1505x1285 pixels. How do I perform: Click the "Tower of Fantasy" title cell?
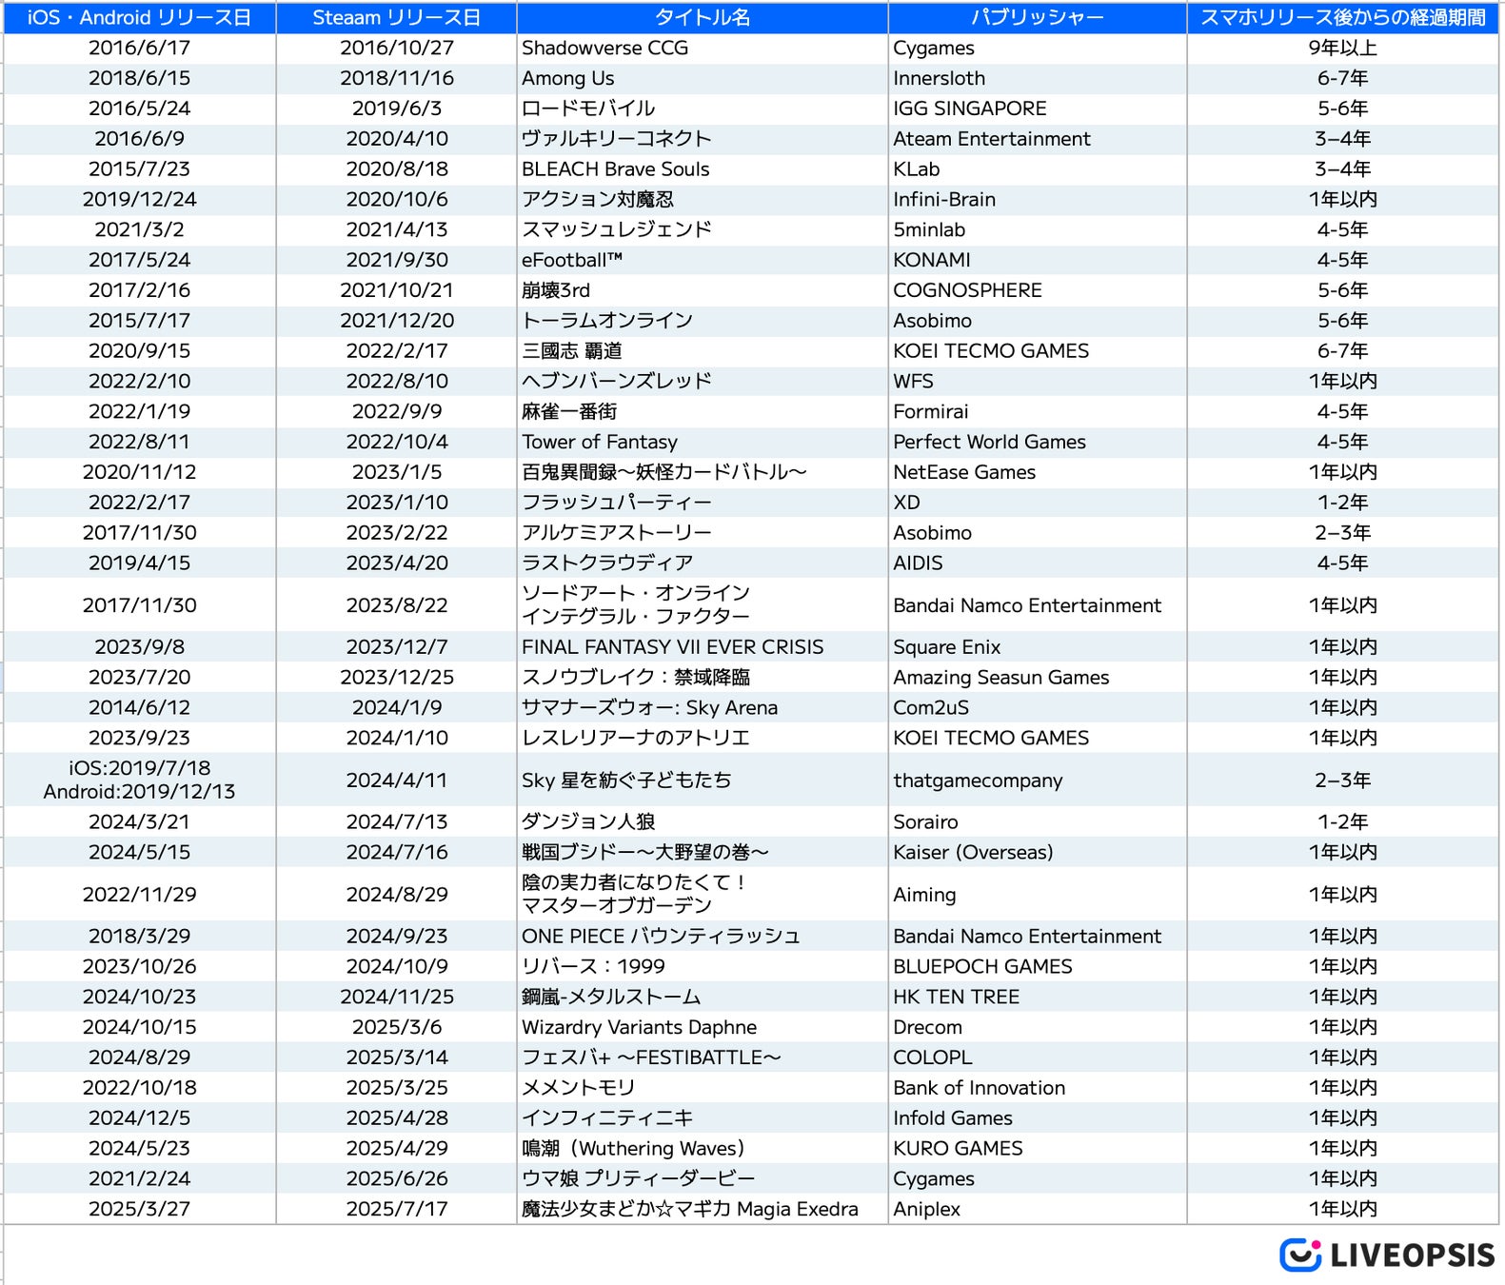(703, 443)
